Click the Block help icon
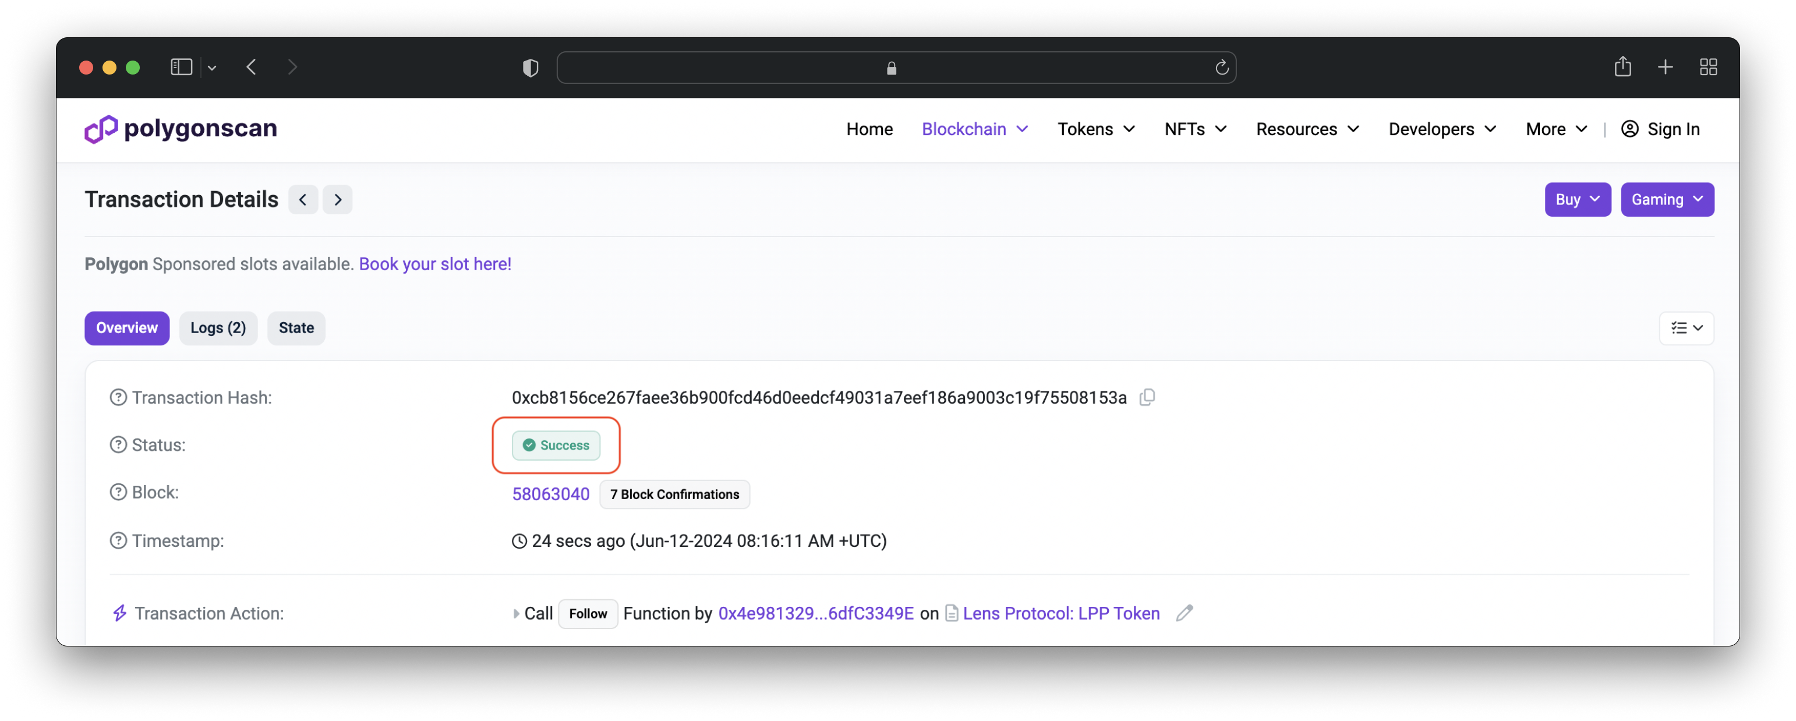Screen dimensions: 1796x721 [x=119, y=492]
